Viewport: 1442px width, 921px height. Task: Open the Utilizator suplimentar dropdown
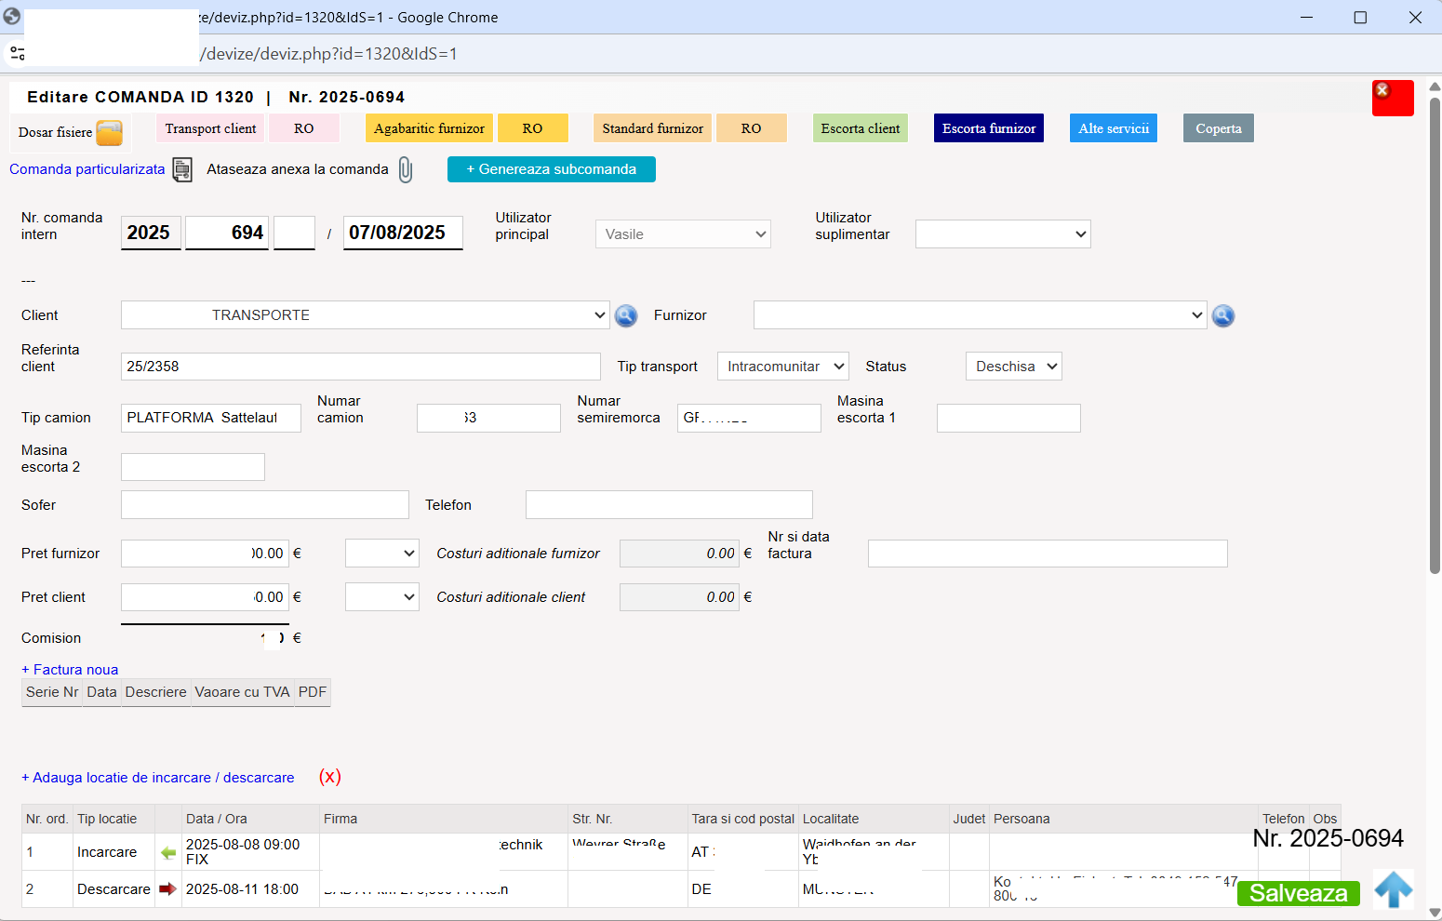click(1003, 234)
